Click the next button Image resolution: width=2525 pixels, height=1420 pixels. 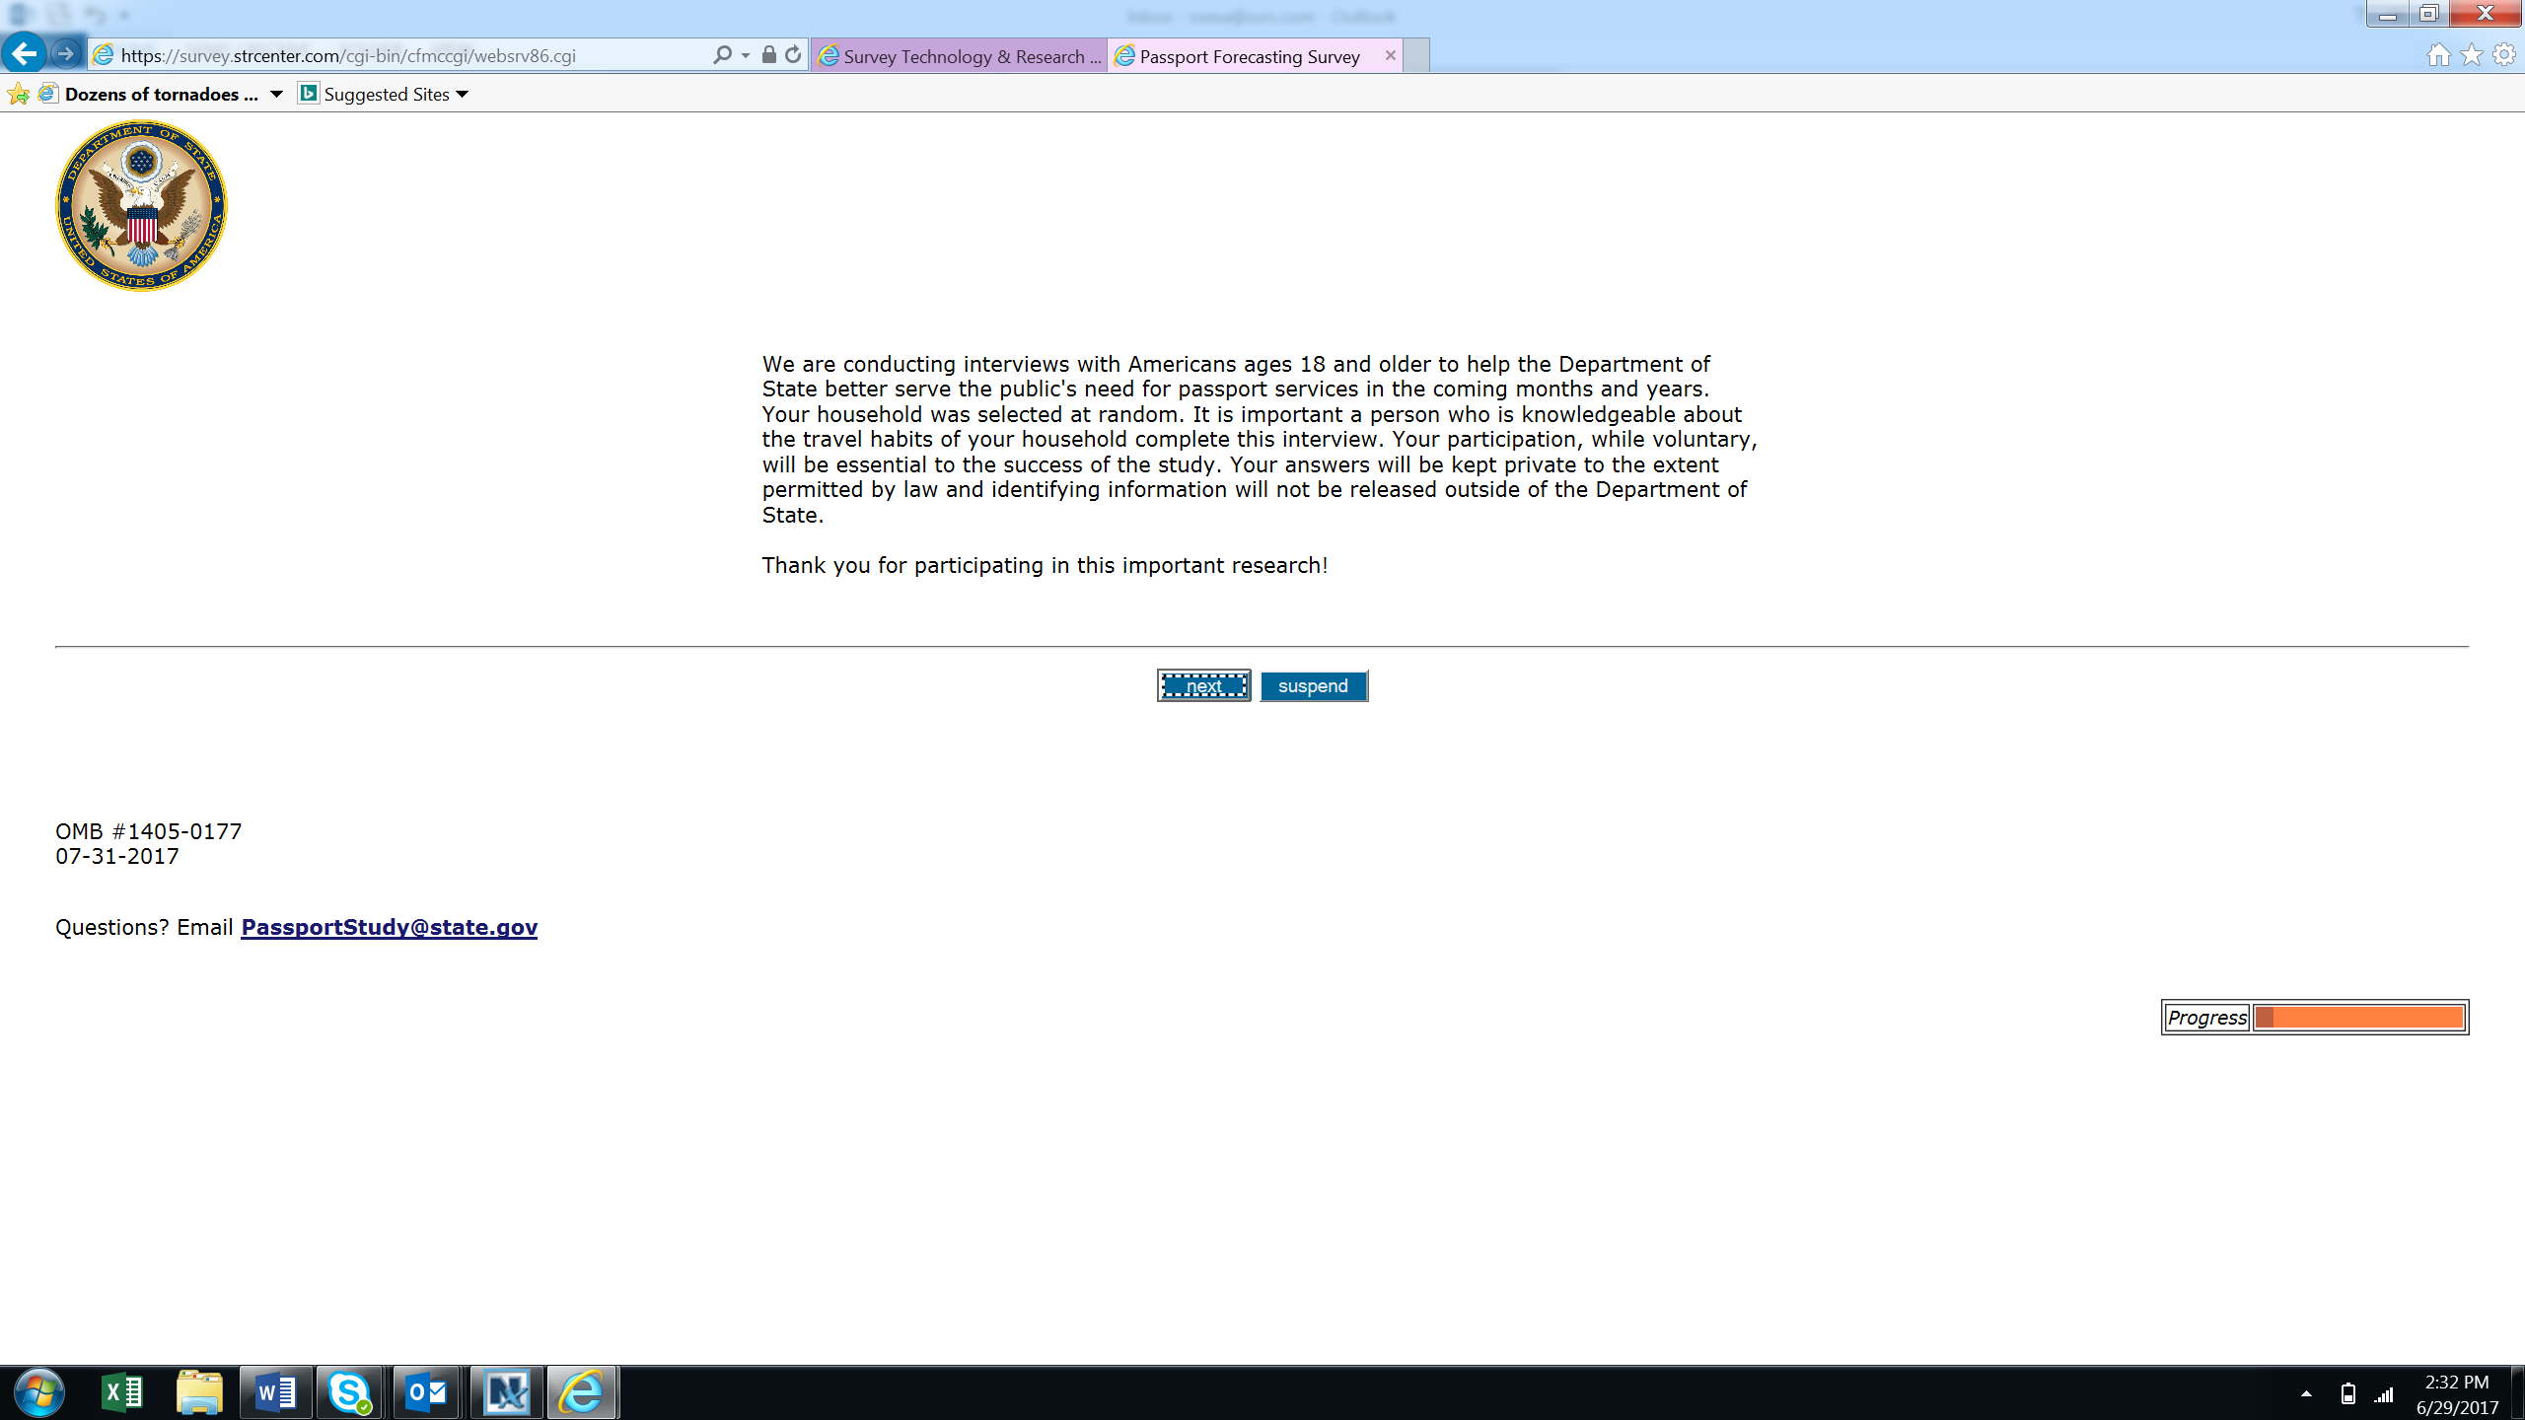[1203, 686]
